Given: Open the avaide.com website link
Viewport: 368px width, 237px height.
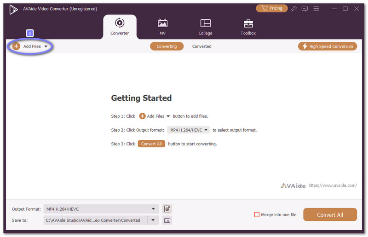Looking at the screenshot, I should pos(332,185).
